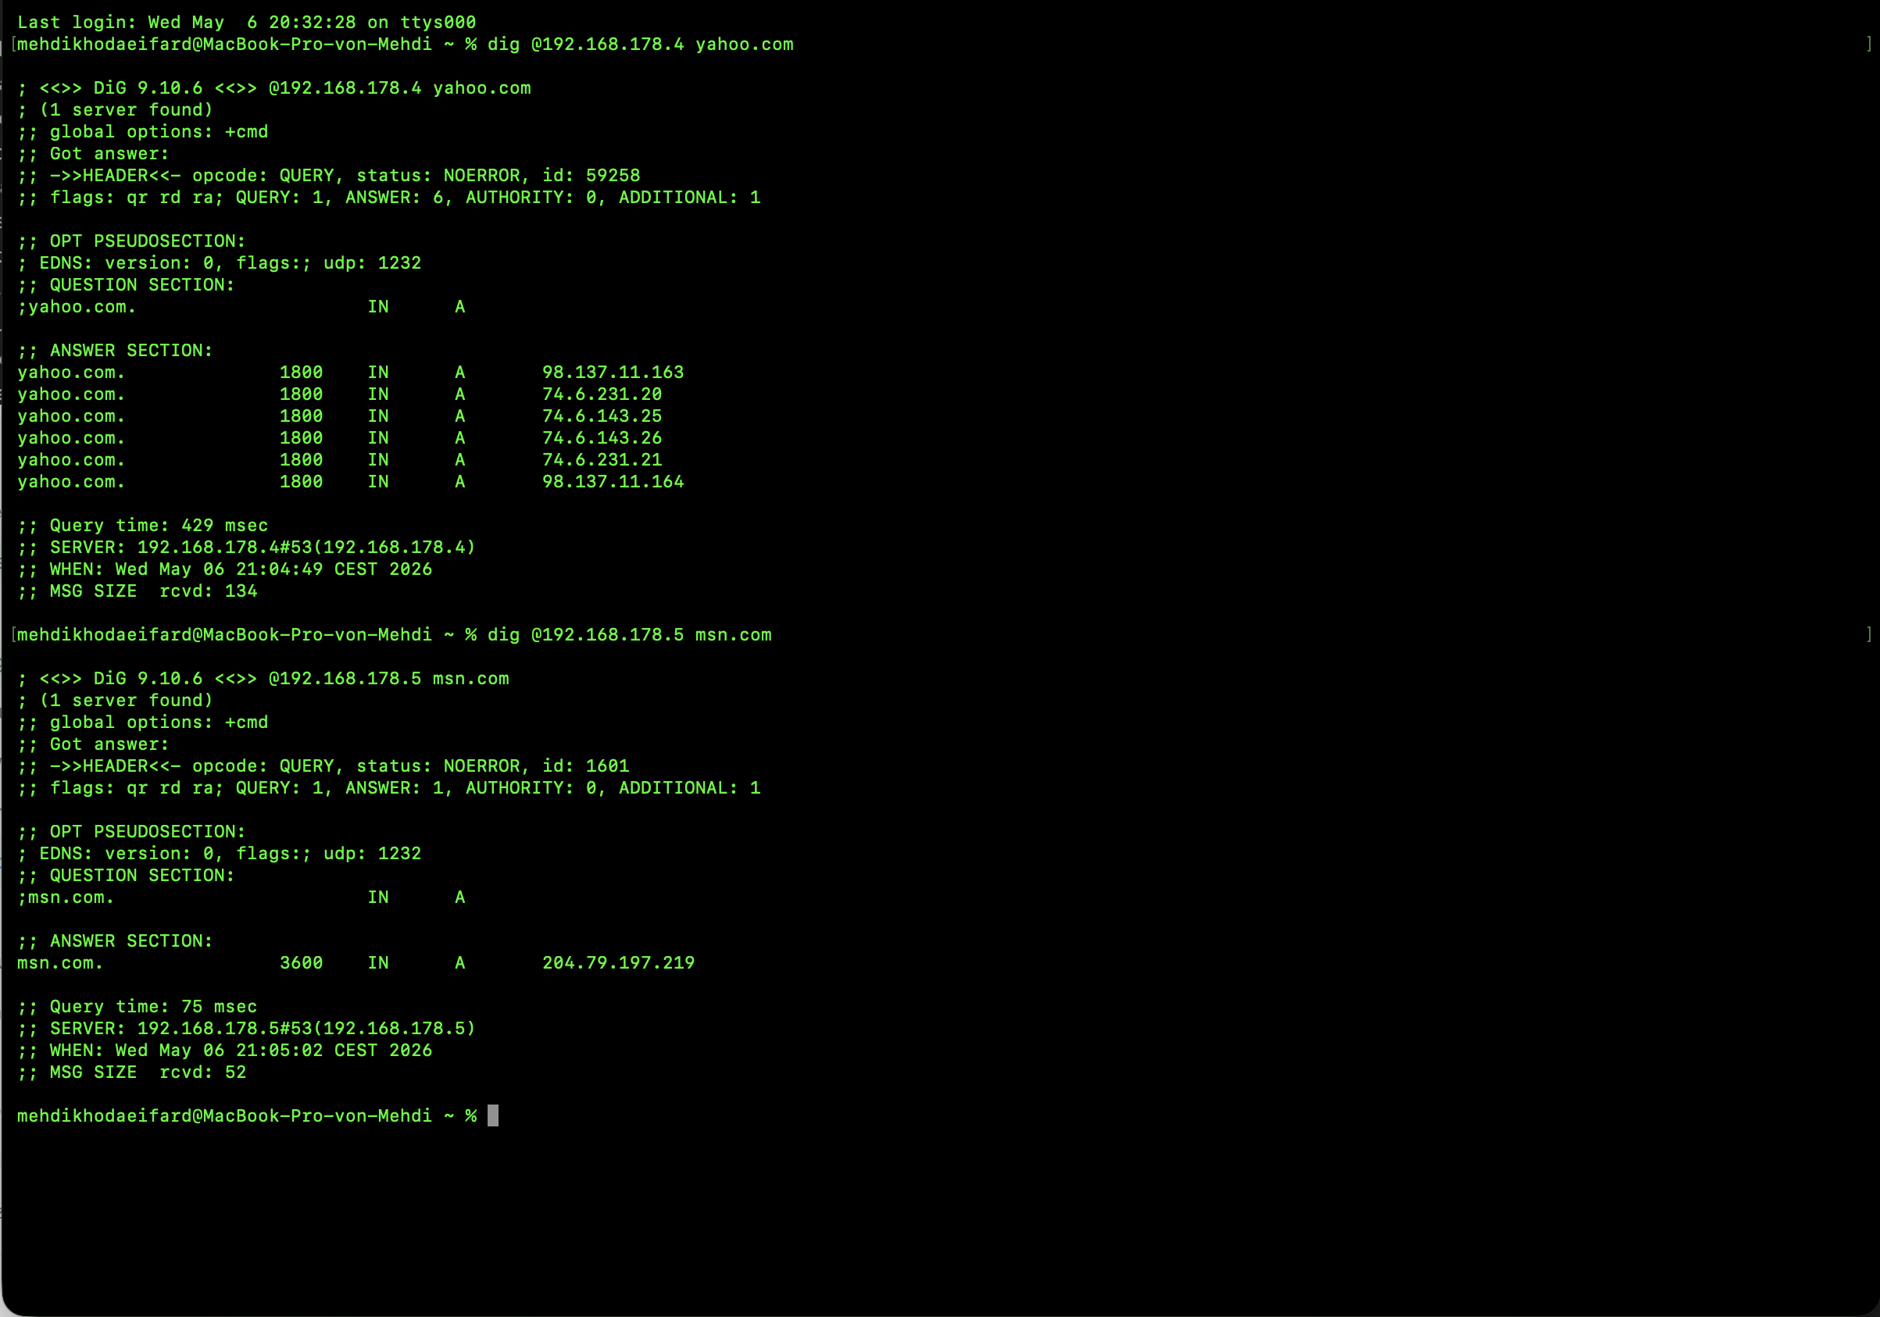1880x1317 pixels.
Task: Click 'WHEN: Wed May 06 21:05:02' line
Action: click(x=225, y=1051)
